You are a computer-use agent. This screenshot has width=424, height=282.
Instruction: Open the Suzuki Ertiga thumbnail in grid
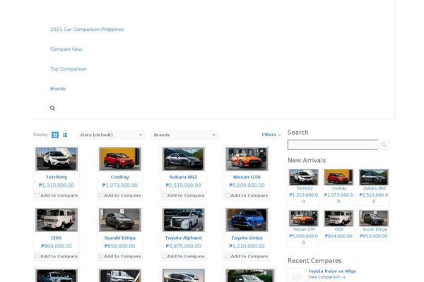click(x=120, y=220)
